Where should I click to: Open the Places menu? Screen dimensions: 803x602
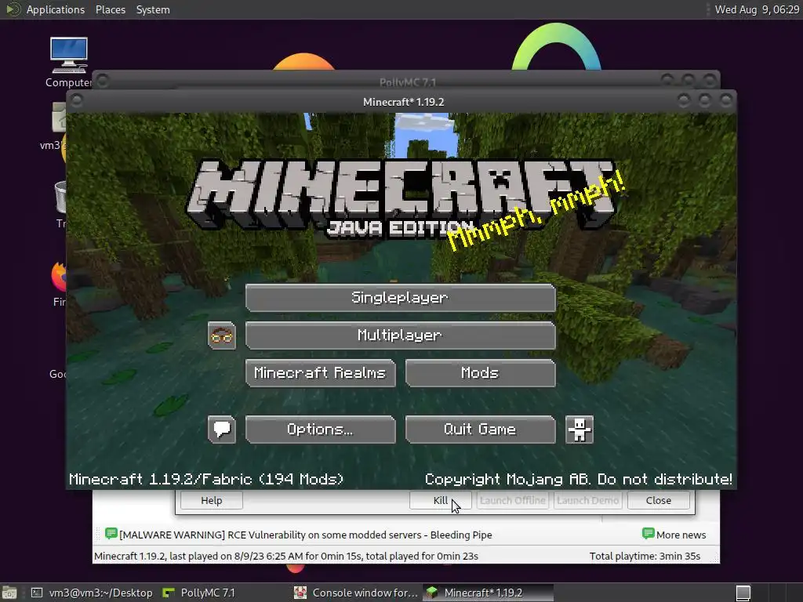tap(111, 9)
